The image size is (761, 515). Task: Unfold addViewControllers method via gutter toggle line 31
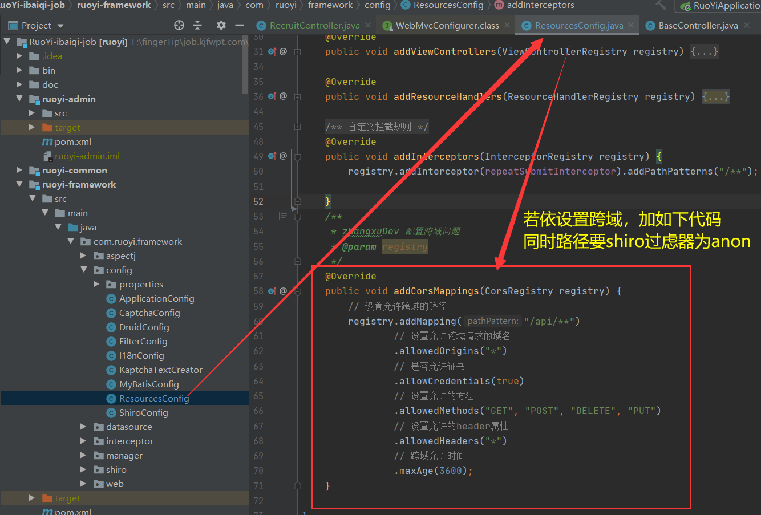point(298,51)
